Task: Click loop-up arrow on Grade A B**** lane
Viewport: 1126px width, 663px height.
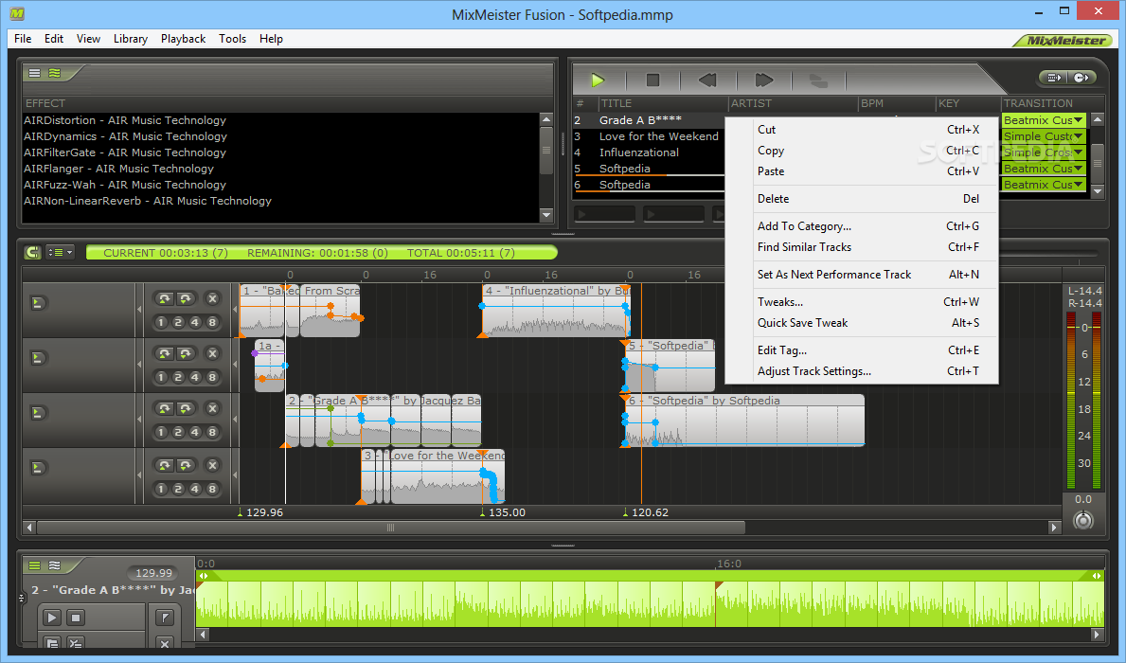Action: point(165,409)
